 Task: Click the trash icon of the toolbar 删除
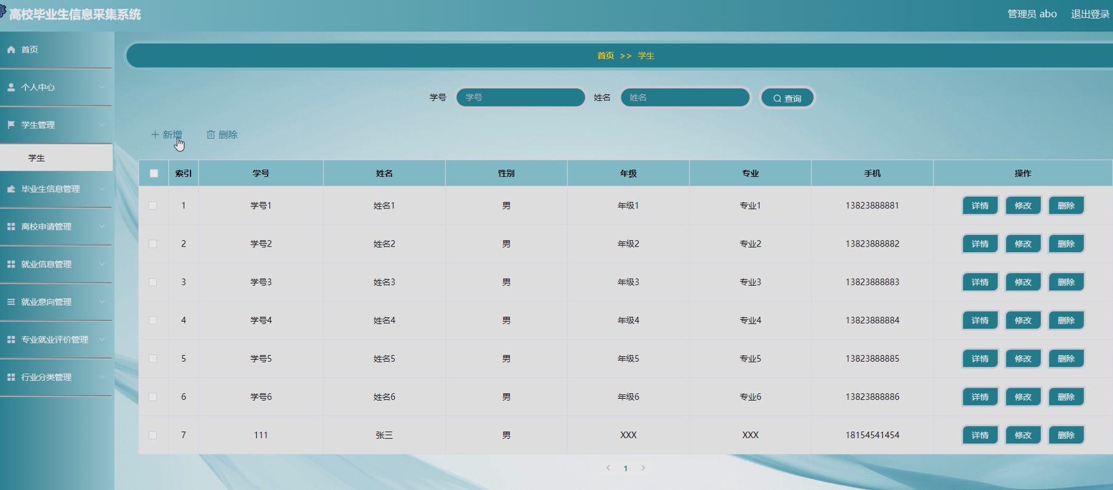pyautogui.click(x=211, y=134)
